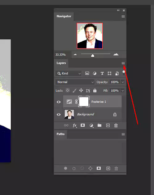
Task: Filter layers by smart objects
Action: 117,74
